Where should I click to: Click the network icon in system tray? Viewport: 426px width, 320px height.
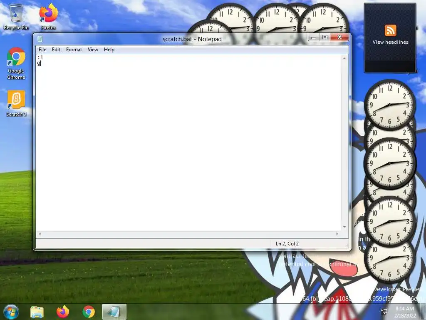pyautogui.click(x=384, y=312)
